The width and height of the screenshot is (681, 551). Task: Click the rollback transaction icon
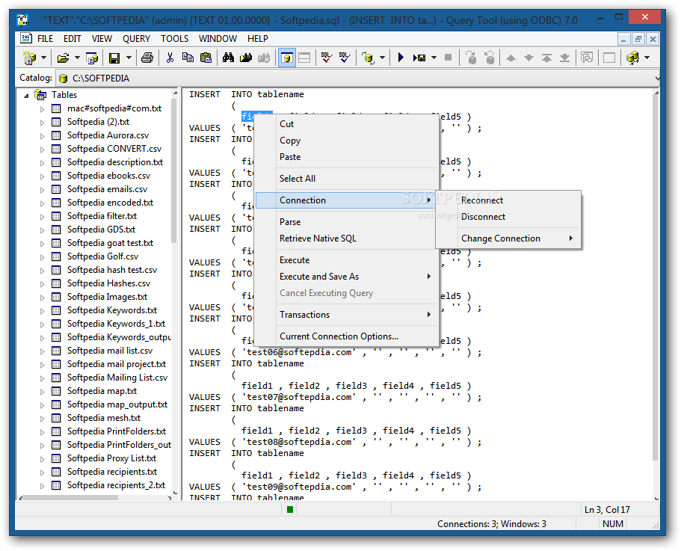click(489, 58)
